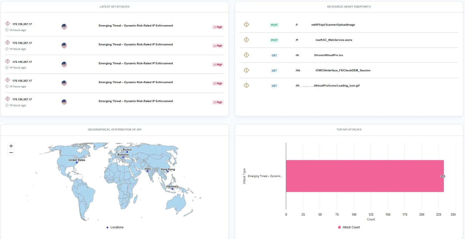Click the map zoom out minus button
465x239 pixels.
(11, 153)
